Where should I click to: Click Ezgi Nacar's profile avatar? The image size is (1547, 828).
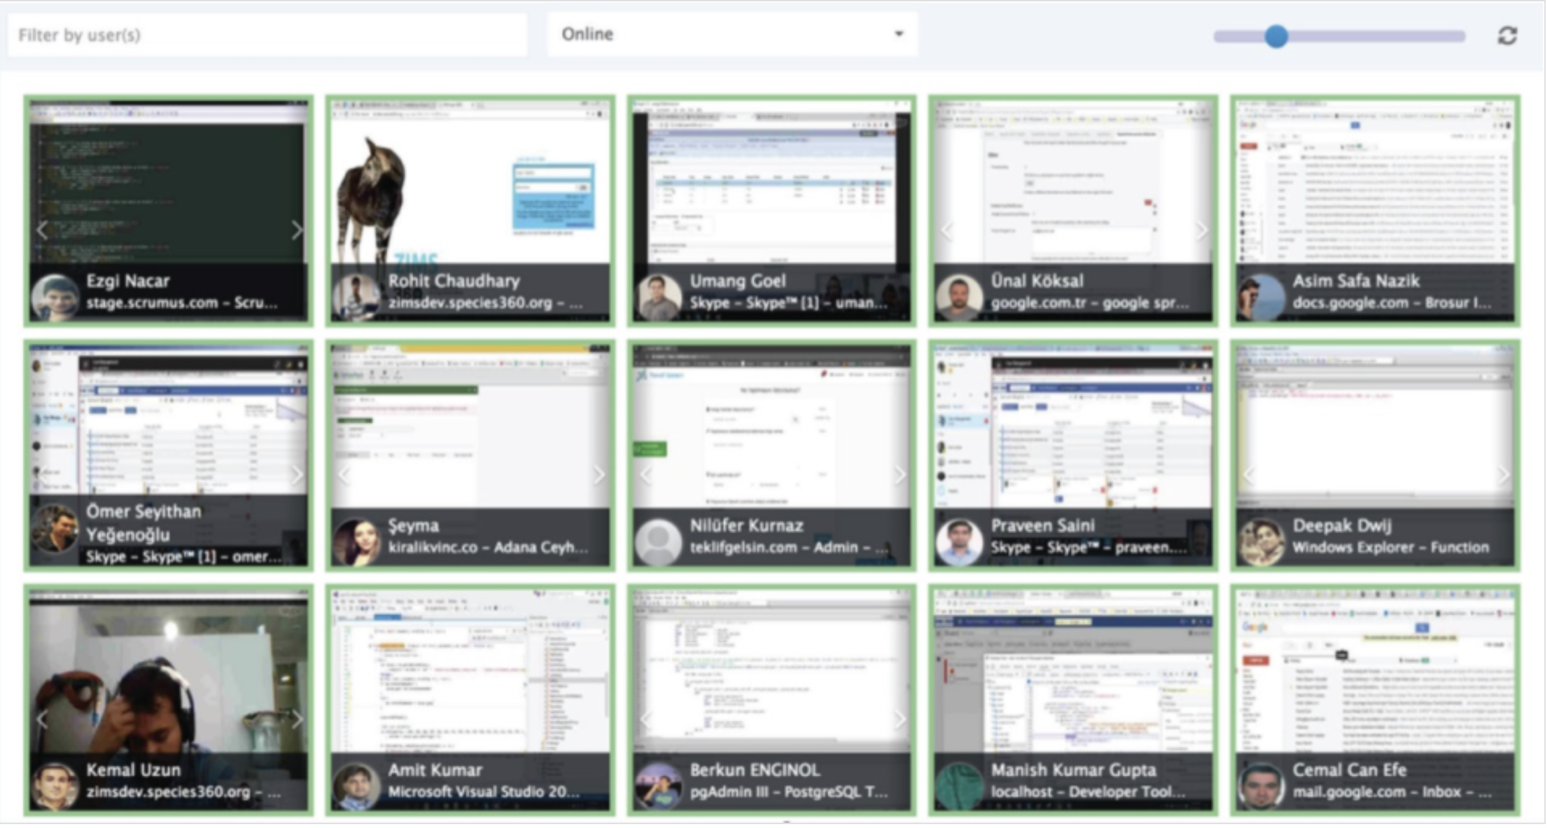pos(56,297)
